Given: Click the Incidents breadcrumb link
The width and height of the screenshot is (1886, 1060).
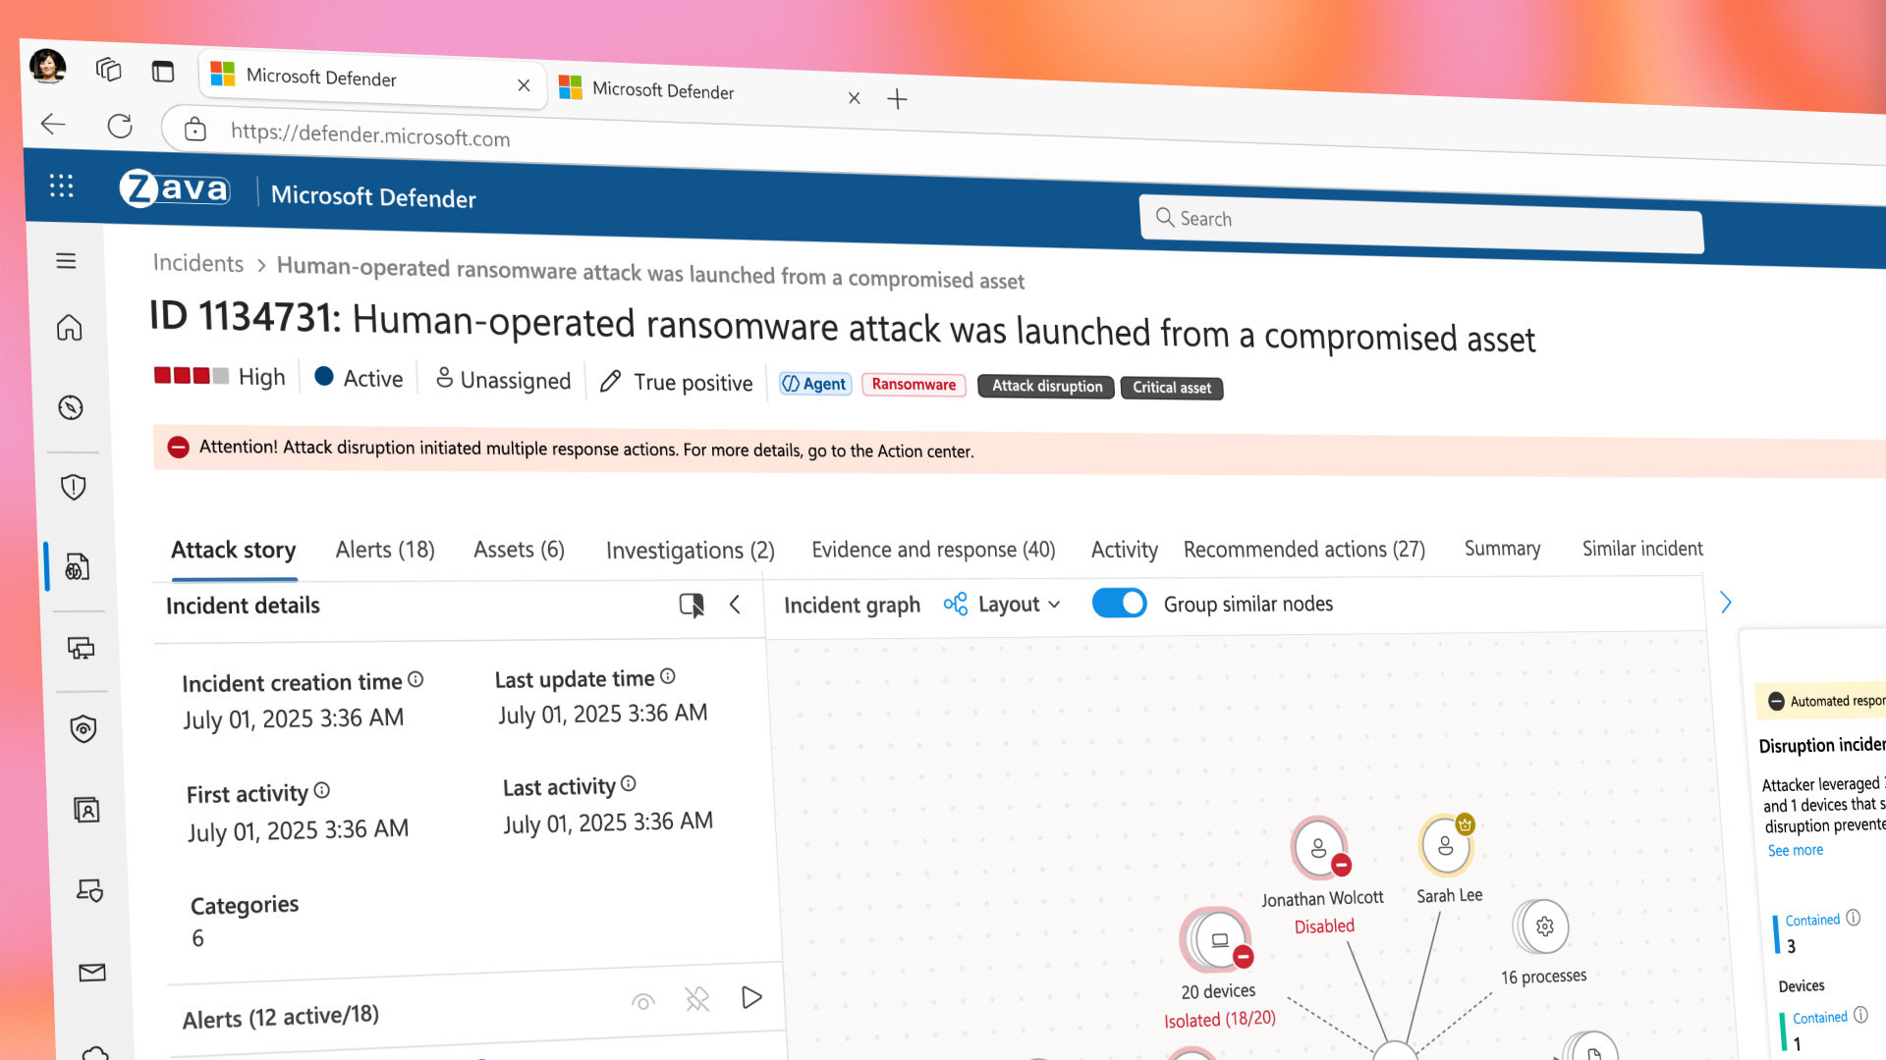Looking at the screenshot, I should (x=197, y=263).
